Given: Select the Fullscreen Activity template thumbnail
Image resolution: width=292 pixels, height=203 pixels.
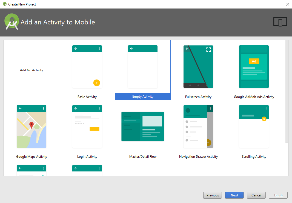Looking at the screenshot, I should 198,67.
